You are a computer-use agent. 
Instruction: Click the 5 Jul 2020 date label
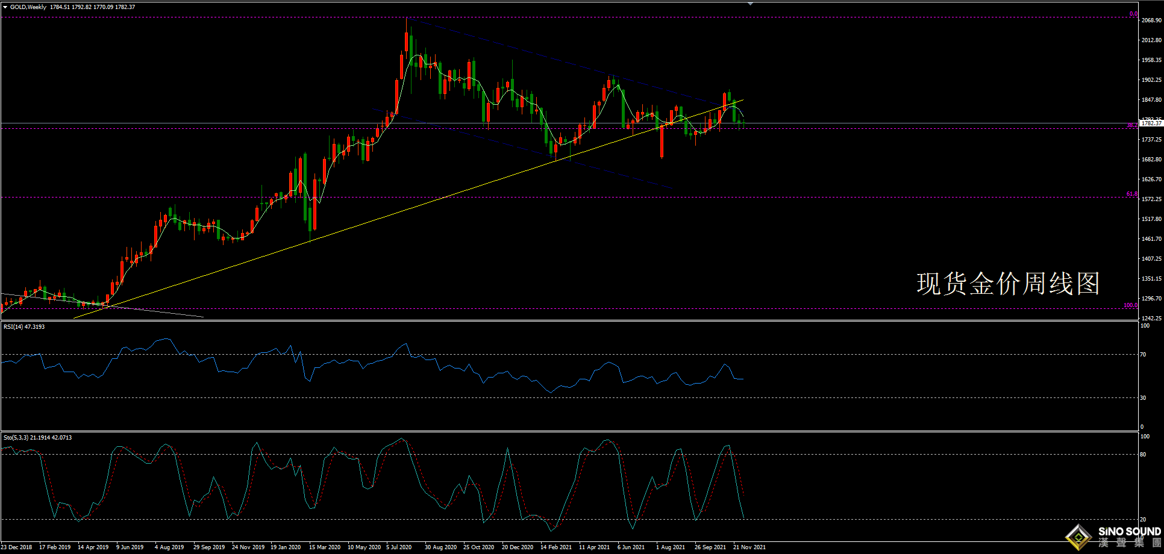[399, 547]
